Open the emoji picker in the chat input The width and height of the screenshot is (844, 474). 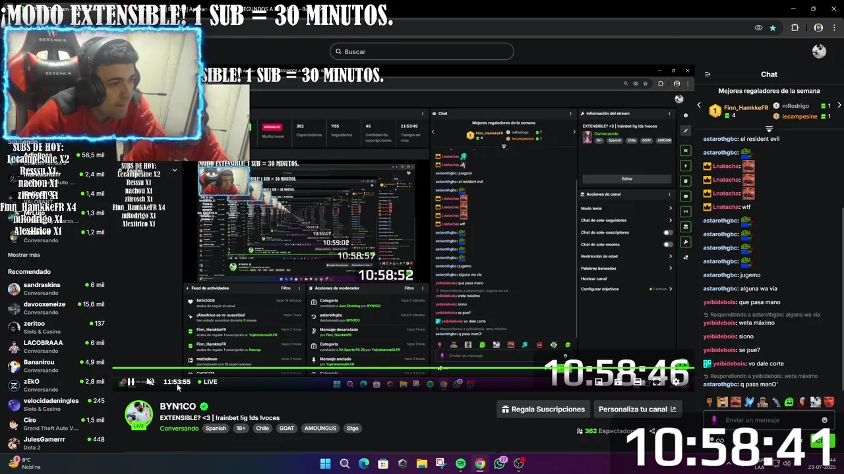[x=824, y=420]
